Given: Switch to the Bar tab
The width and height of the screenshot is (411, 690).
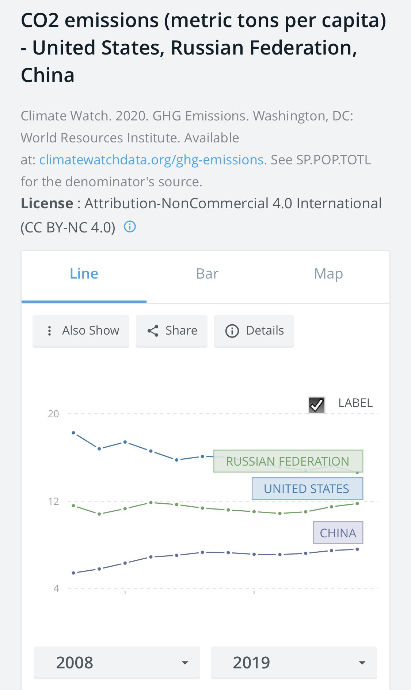Looking at the screenshot, I should 207,274.
